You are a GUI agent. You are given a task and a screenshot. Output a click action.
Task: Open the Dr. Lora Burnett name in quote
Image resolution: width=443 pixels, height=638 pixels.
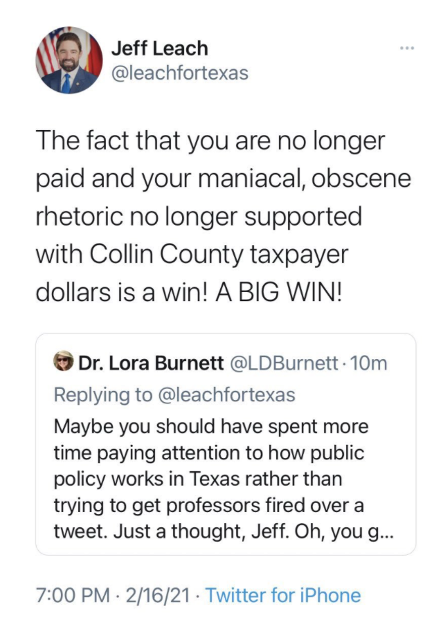point(151,363)
